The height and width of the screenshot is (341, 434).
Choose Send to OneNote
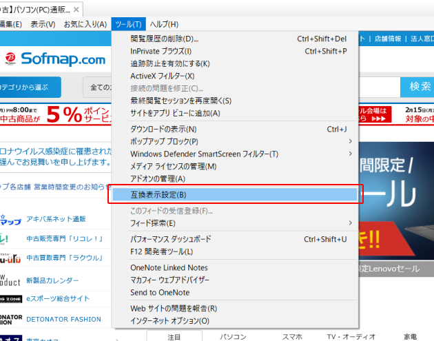tap(235, 293)
